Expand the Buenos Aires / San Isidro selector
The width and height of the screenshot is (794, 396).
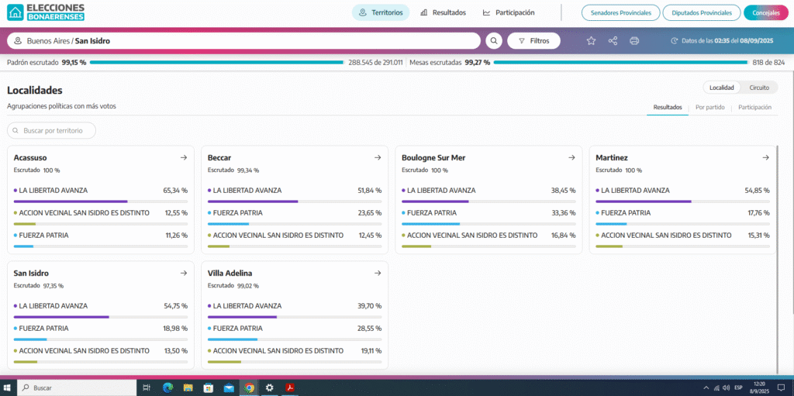point(243,40)
